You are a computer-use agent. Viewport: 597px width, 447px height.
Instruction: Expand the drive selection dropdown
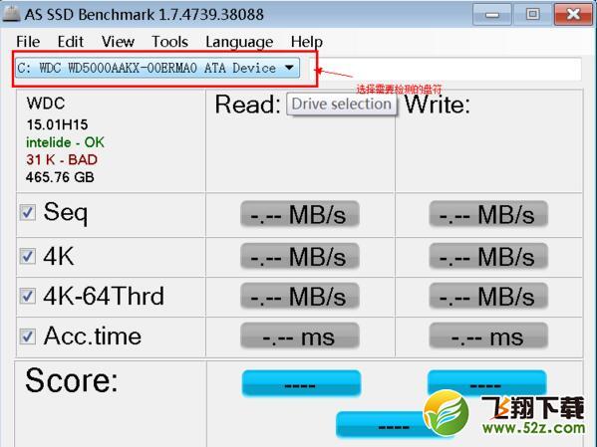pyautogui.click(x=157, y=68)
